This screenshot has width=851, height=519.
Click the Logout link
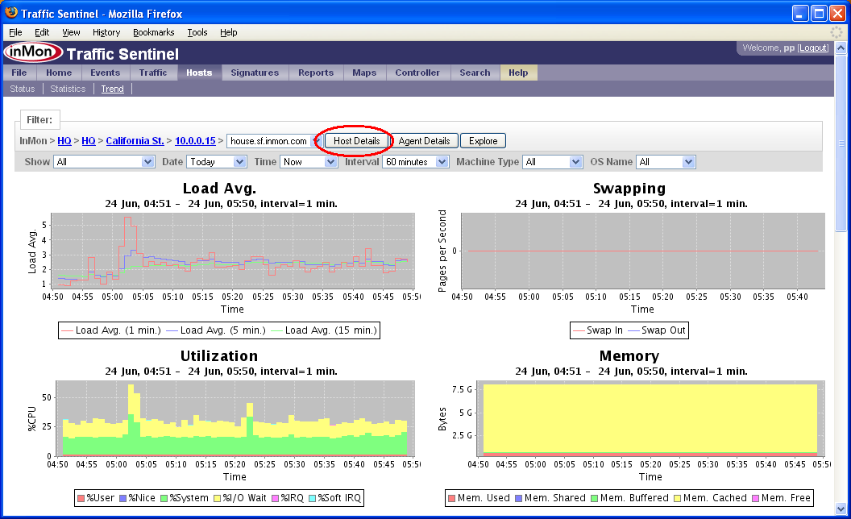click(812, 48)
